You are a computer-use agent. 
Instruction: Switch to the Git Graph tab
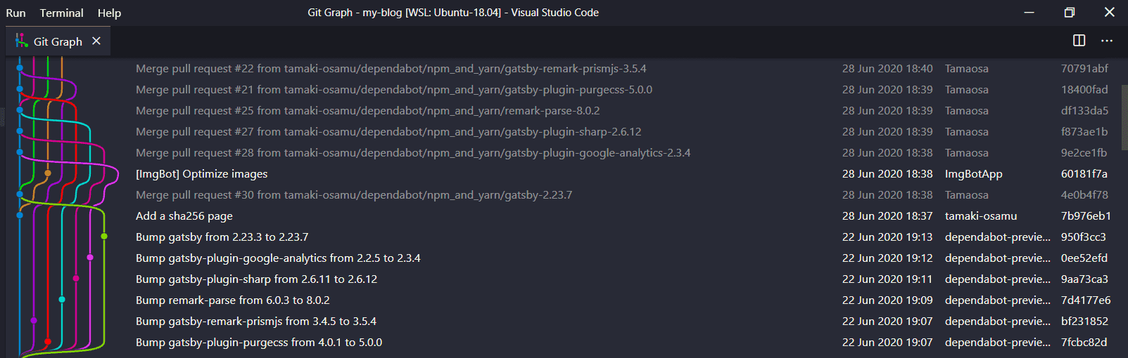(x=58, y=42)
